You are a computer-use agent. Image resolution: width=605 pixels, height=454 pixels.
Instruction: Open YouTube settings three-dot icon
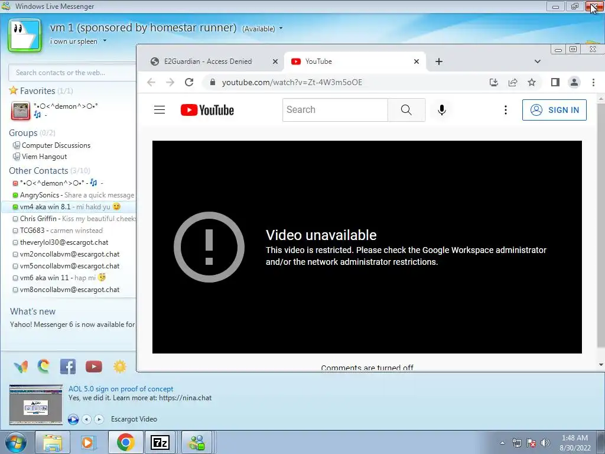tap(506, 110)
